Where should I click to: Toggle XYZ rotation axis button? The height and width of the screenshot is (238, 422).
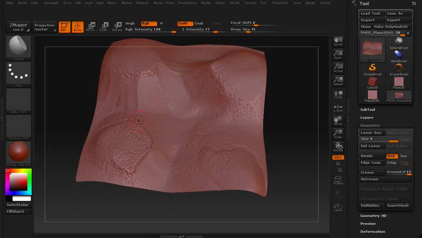[338, 157]
